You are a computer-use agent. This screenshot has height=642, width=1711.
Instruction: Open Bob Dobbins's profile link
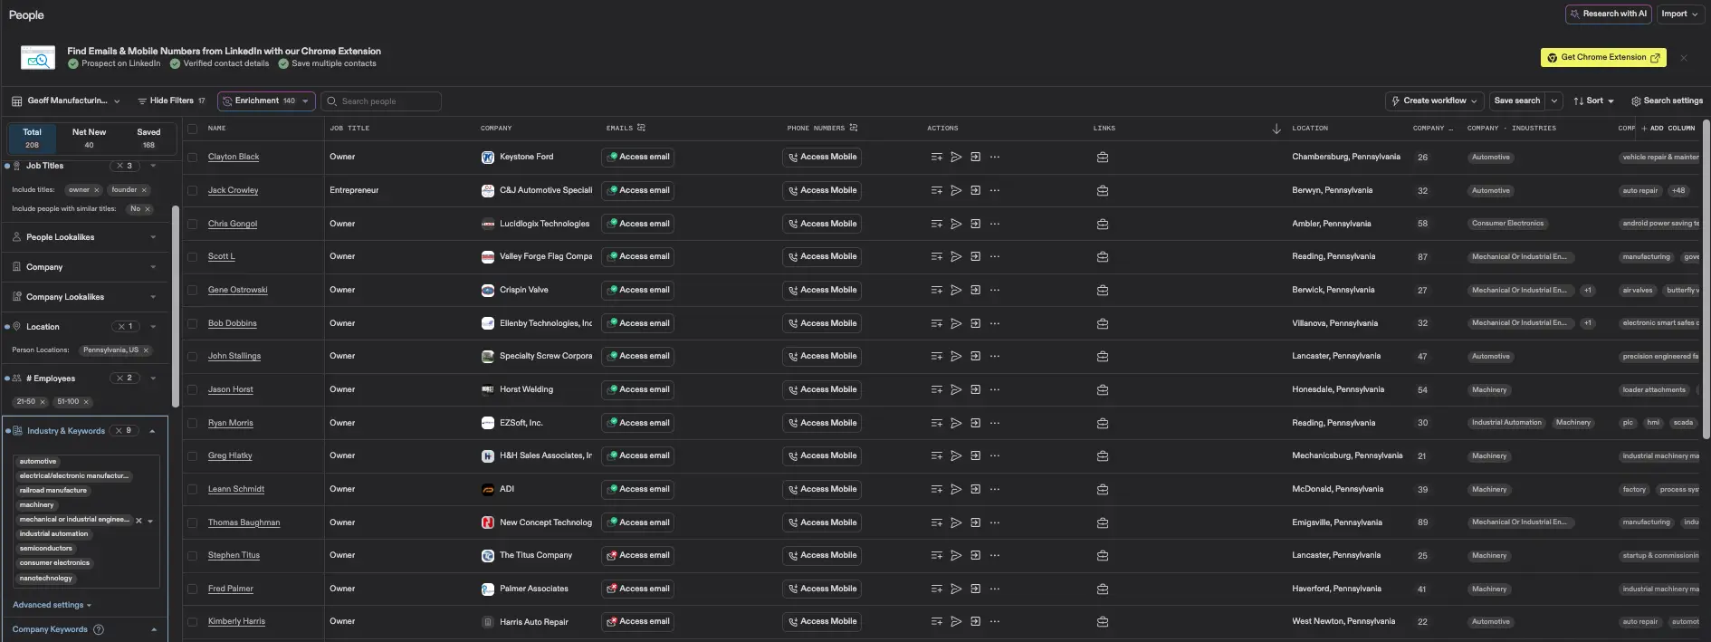(x=233, y=323)
